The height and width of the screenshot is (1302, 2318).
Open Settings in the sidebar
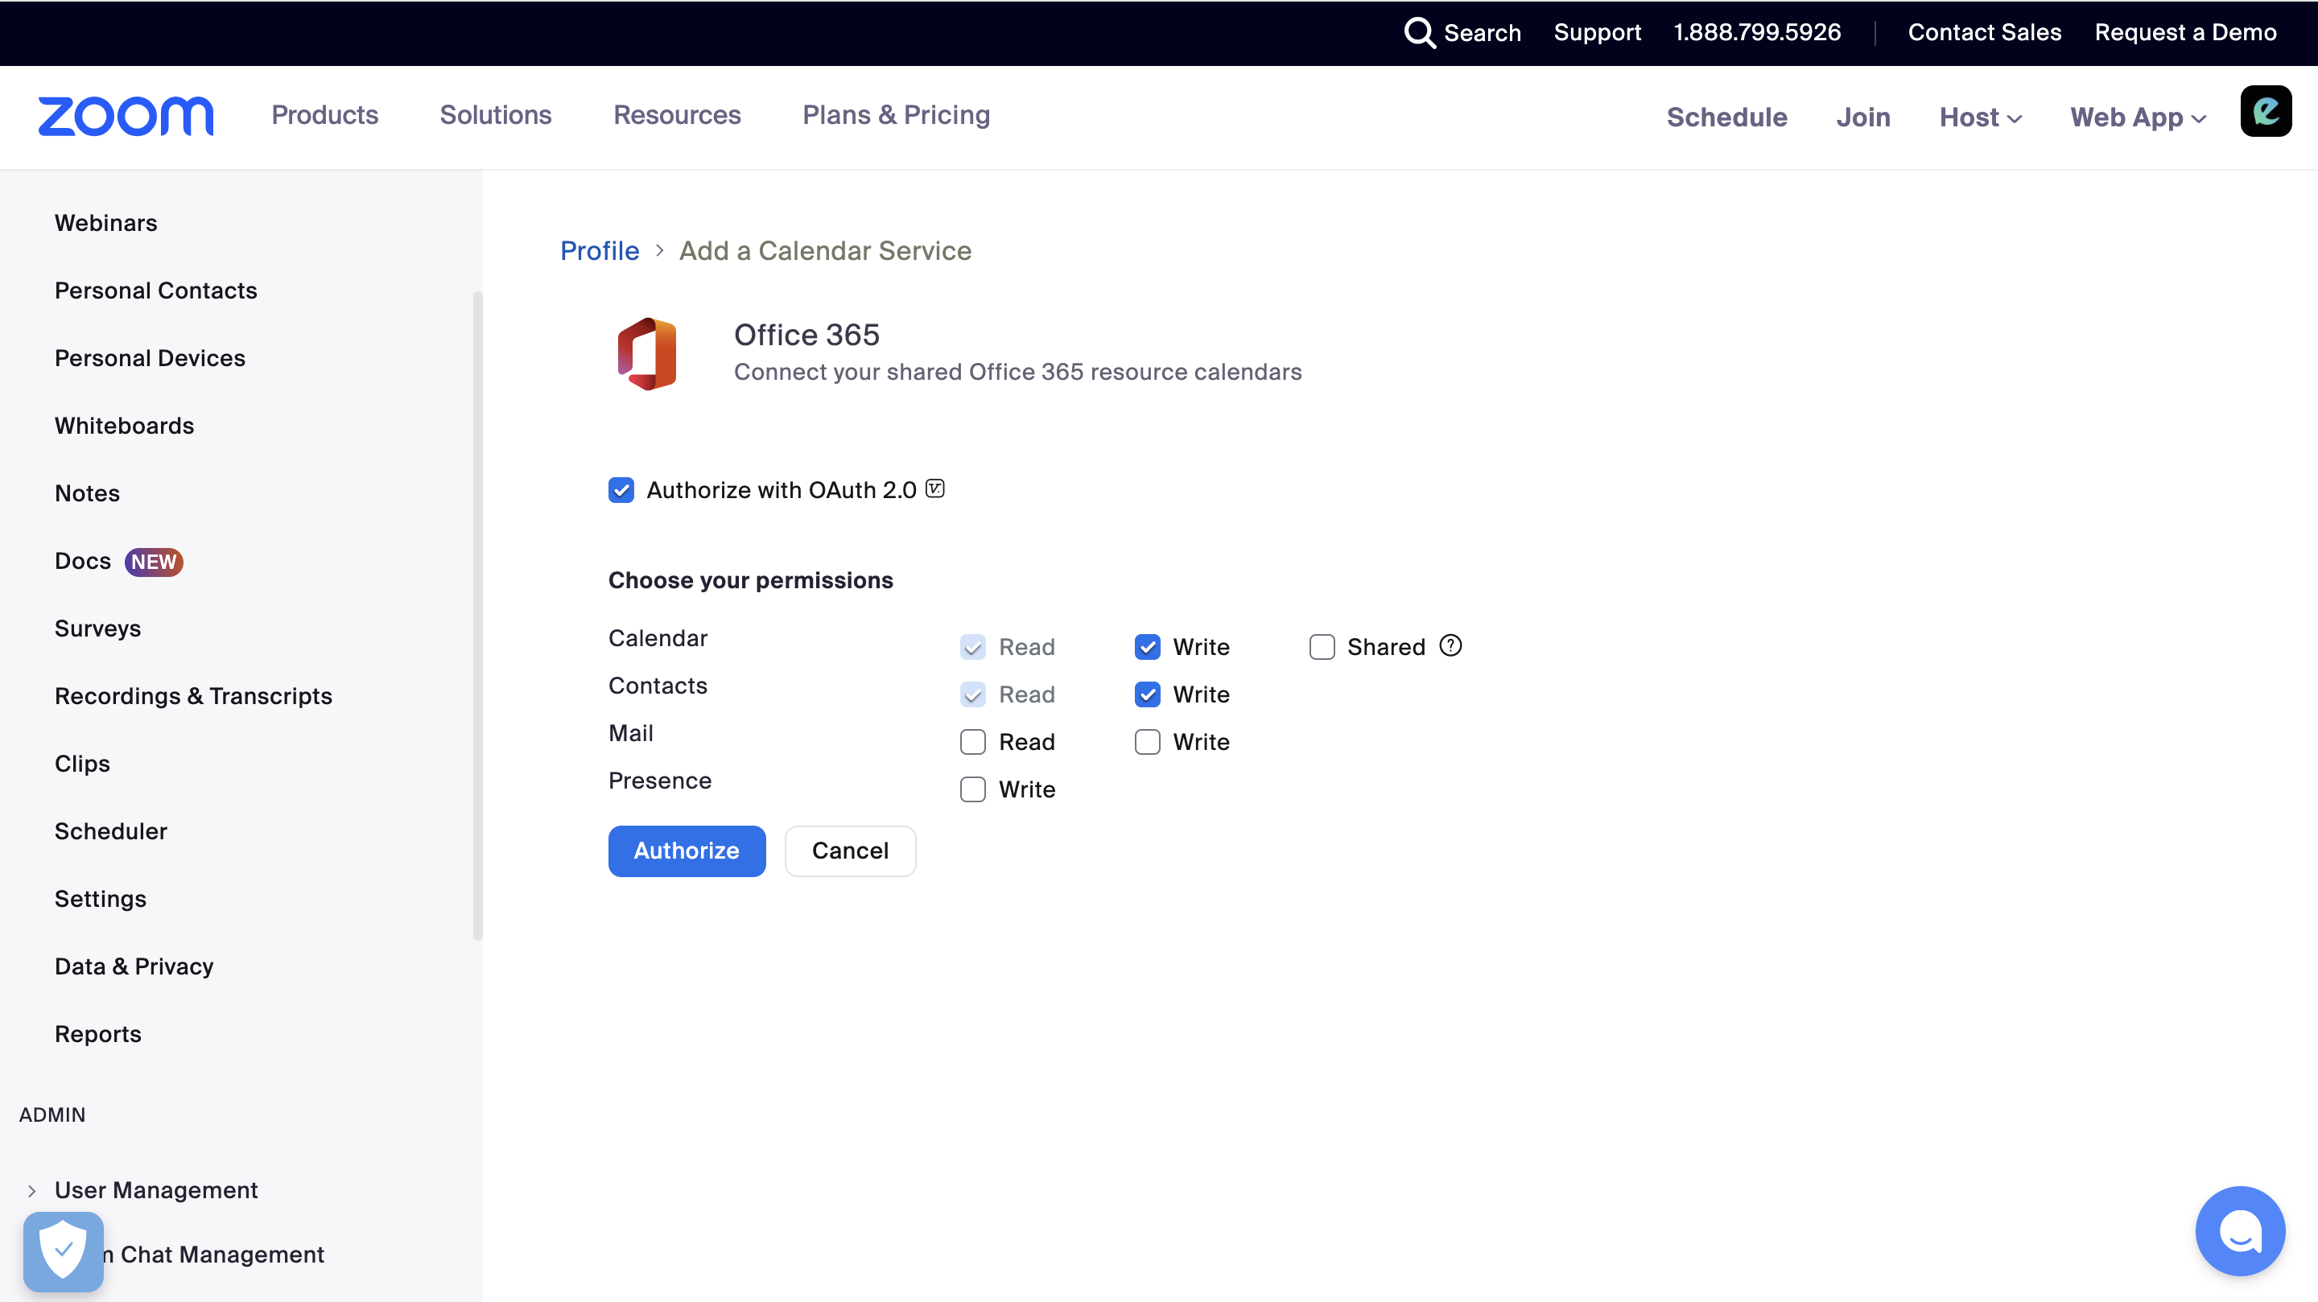101,898
